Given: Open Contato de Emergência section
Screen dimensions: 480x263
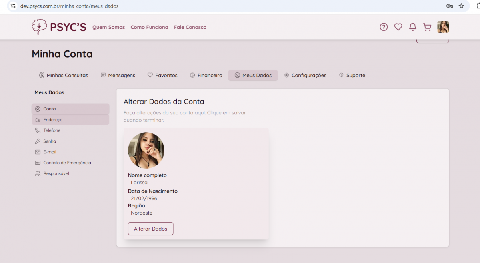Looking at the screenshot, I should 67,163.
